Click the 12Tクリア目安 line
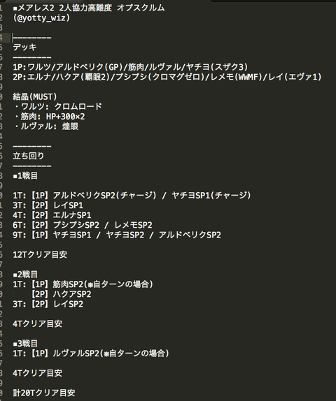The image size is (336, 401). click(40, 255)
